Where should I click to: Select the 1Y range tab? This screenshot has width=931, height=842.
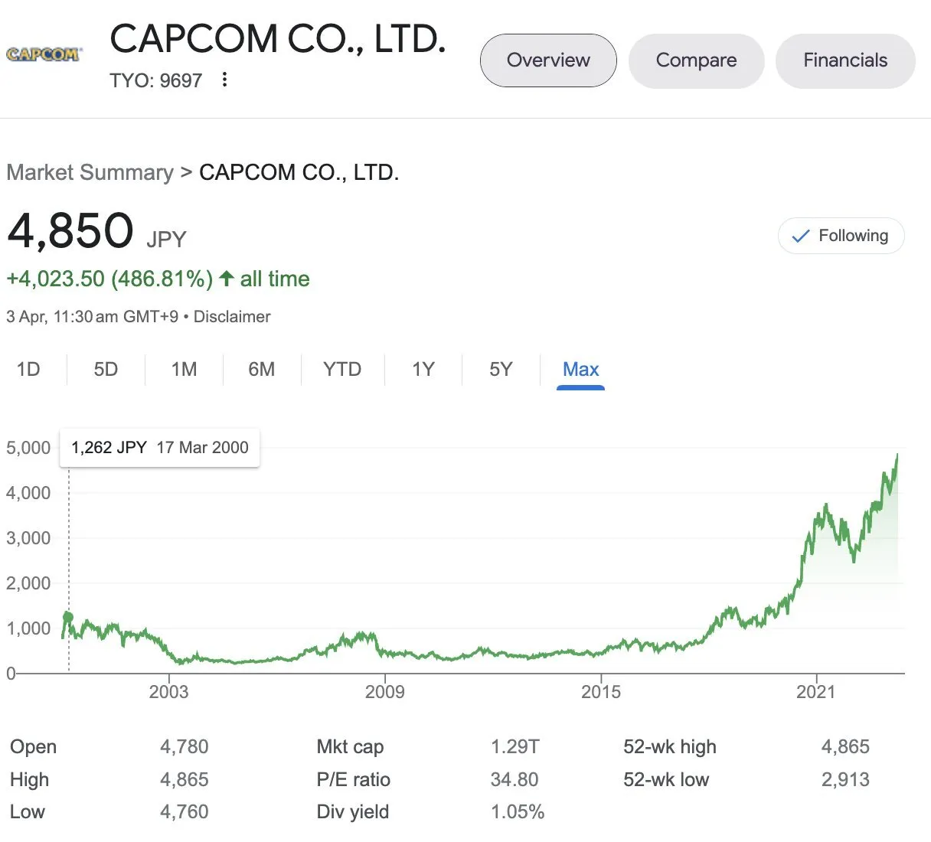click(423, 370)
